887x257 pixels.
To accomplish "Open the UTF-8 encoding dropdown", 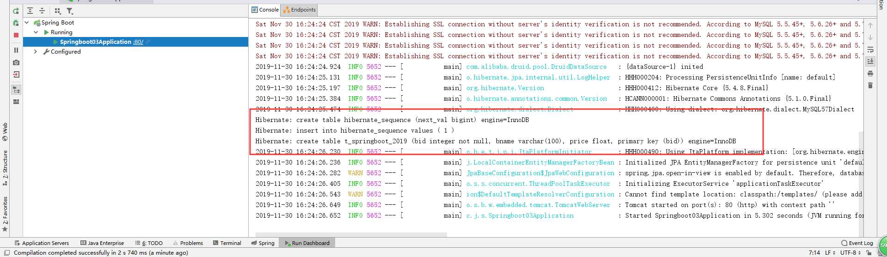I will [x=850, y=253].
